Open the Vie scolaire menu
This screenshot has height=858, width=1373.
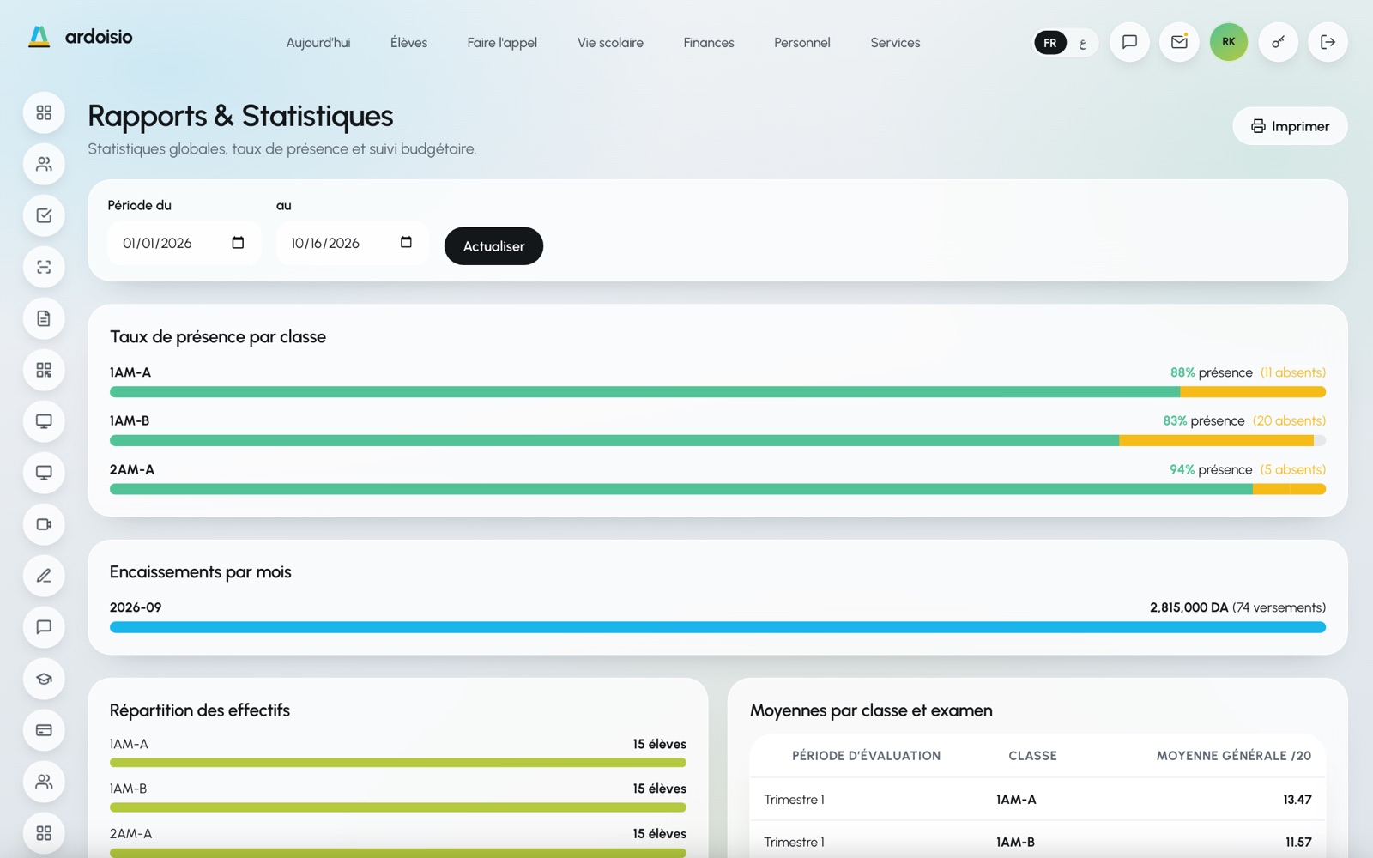610,43
